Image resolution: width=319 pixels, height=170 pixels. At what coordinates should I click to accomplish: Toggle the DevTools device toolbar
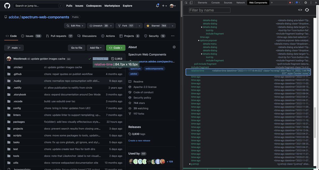(x=191, y=3)
